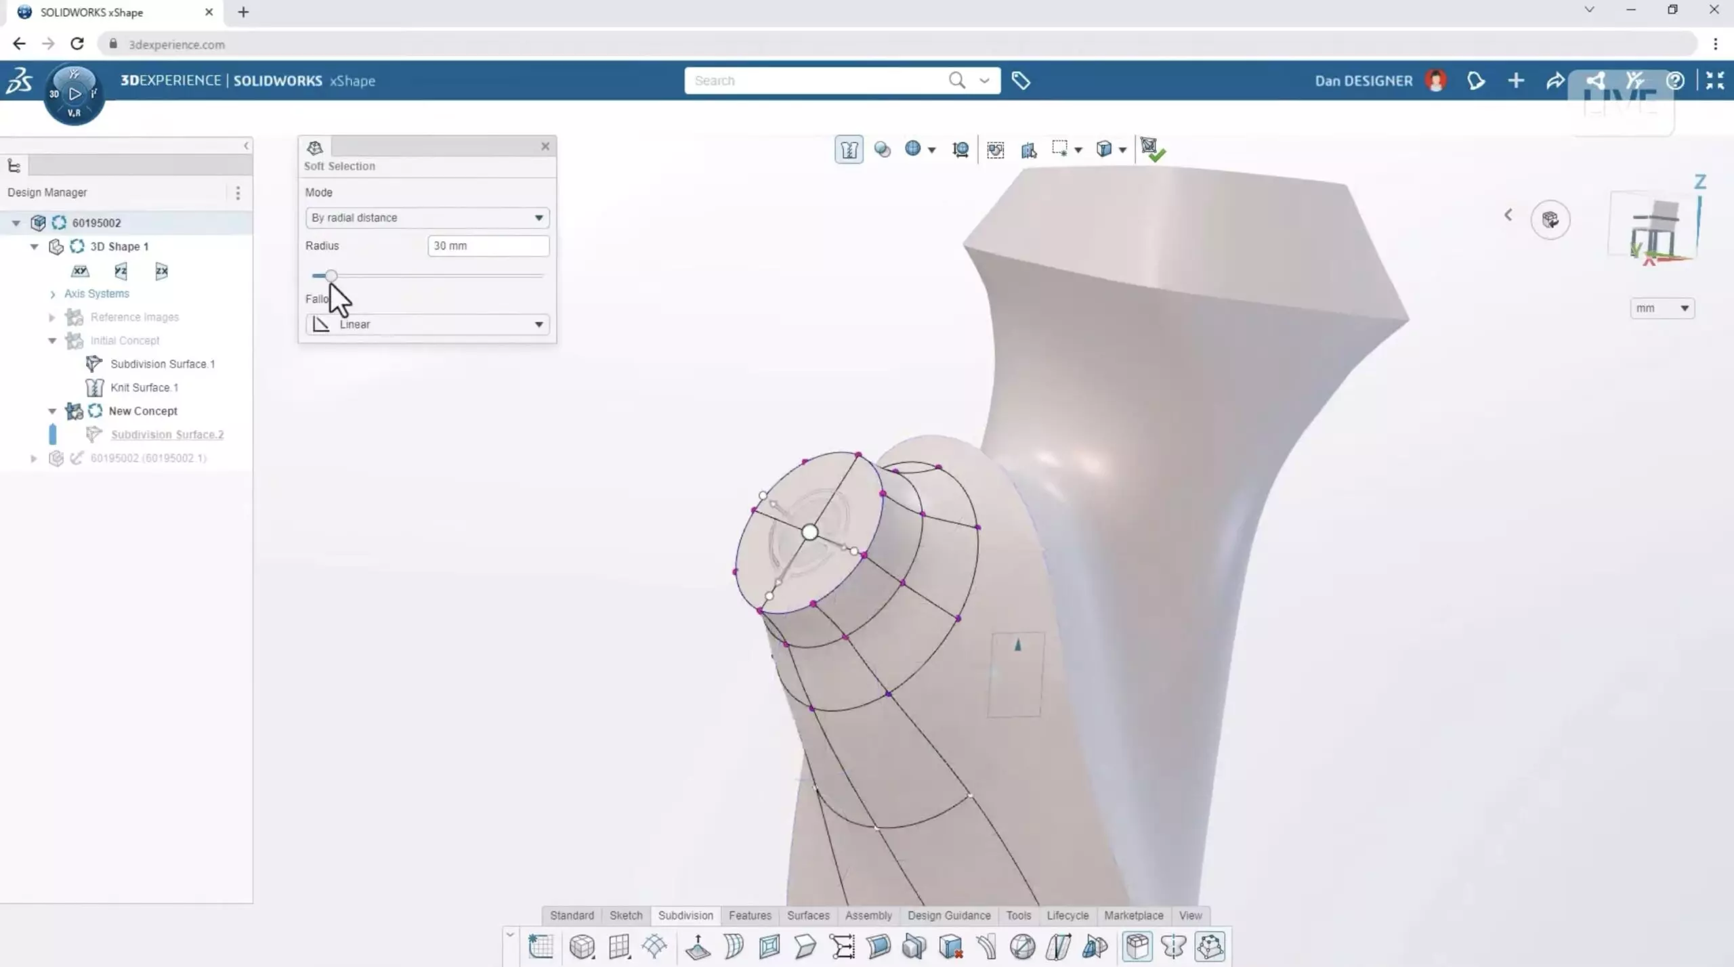Viewport: 1734px width, 967px height.
Task: Click the Radius 30 mm input field
Action: click(x=488, y=246)
